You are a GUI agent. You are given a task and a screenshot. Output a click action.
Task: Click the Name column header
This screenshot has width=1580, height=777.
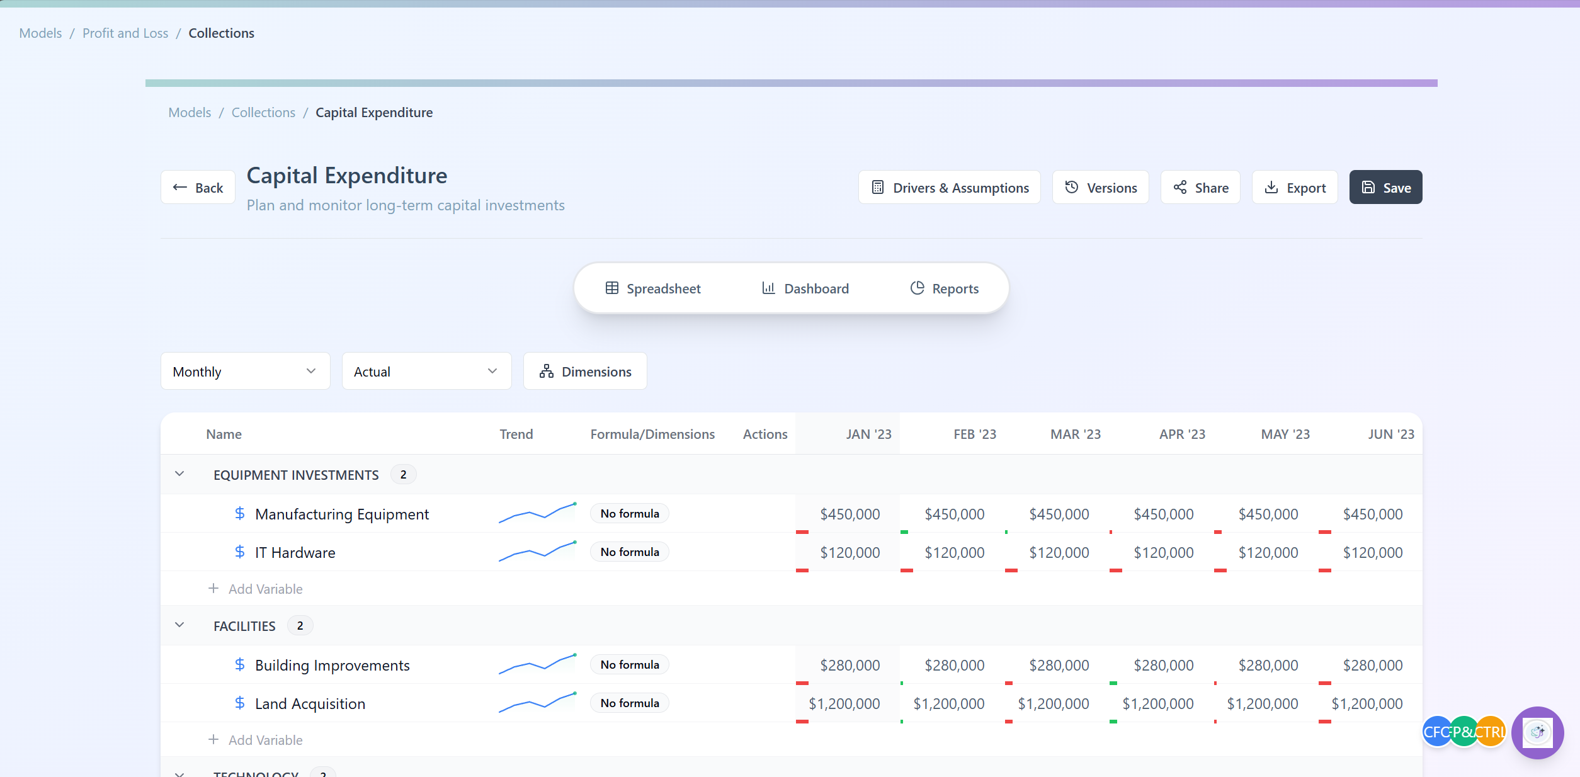[224, 434]
